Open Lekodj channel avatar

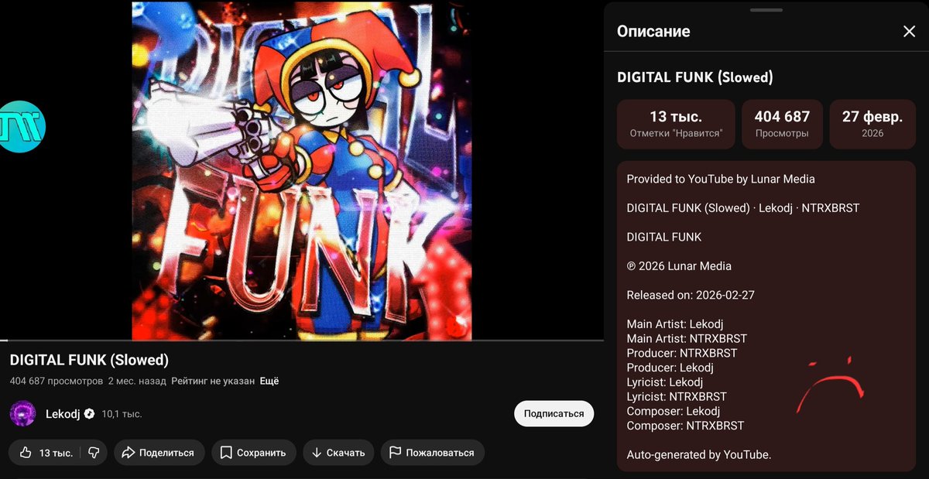22,413
